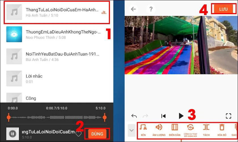Play the video preview
Screen dimensions: 238x142
pyautogui.click(x=181, y=116)
